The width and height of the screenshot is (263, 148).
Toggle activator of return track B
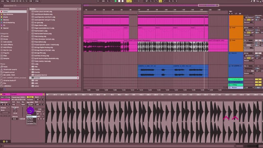point(258,82)
